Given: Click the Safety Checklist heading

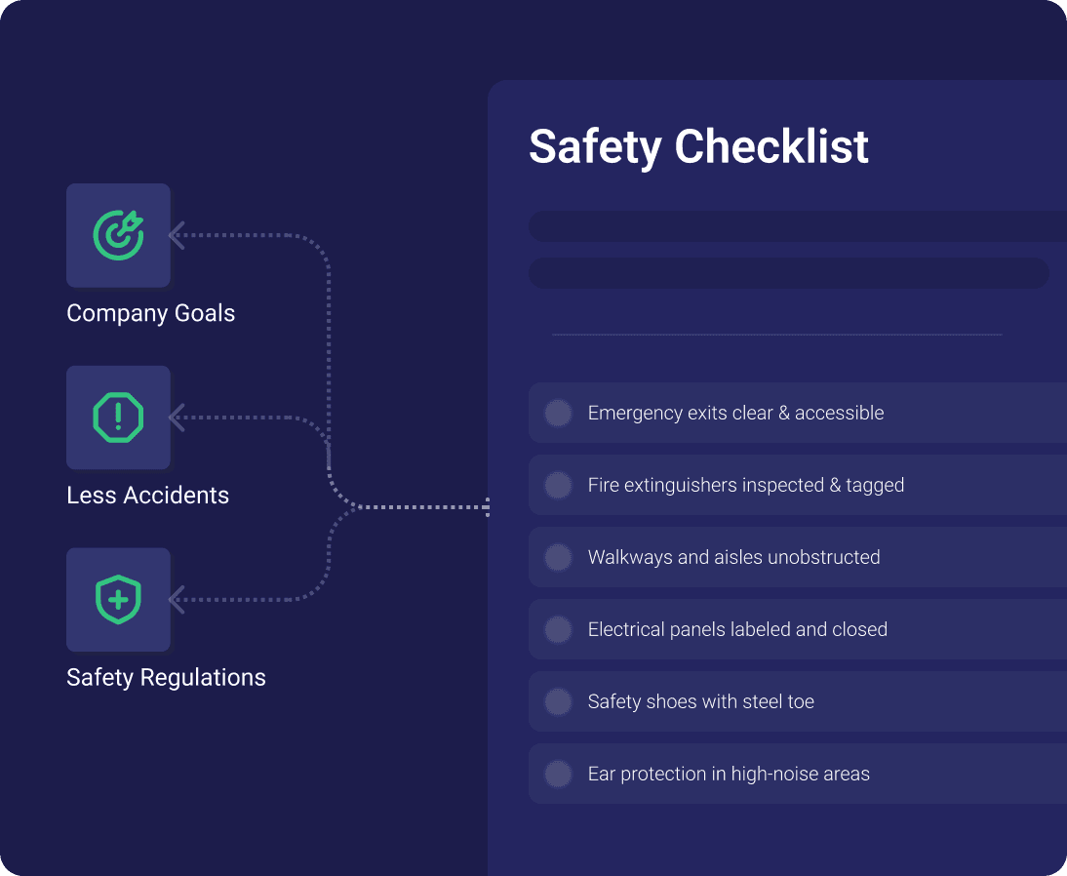Looking at the screenshot, I should click(x=698, y=146).
